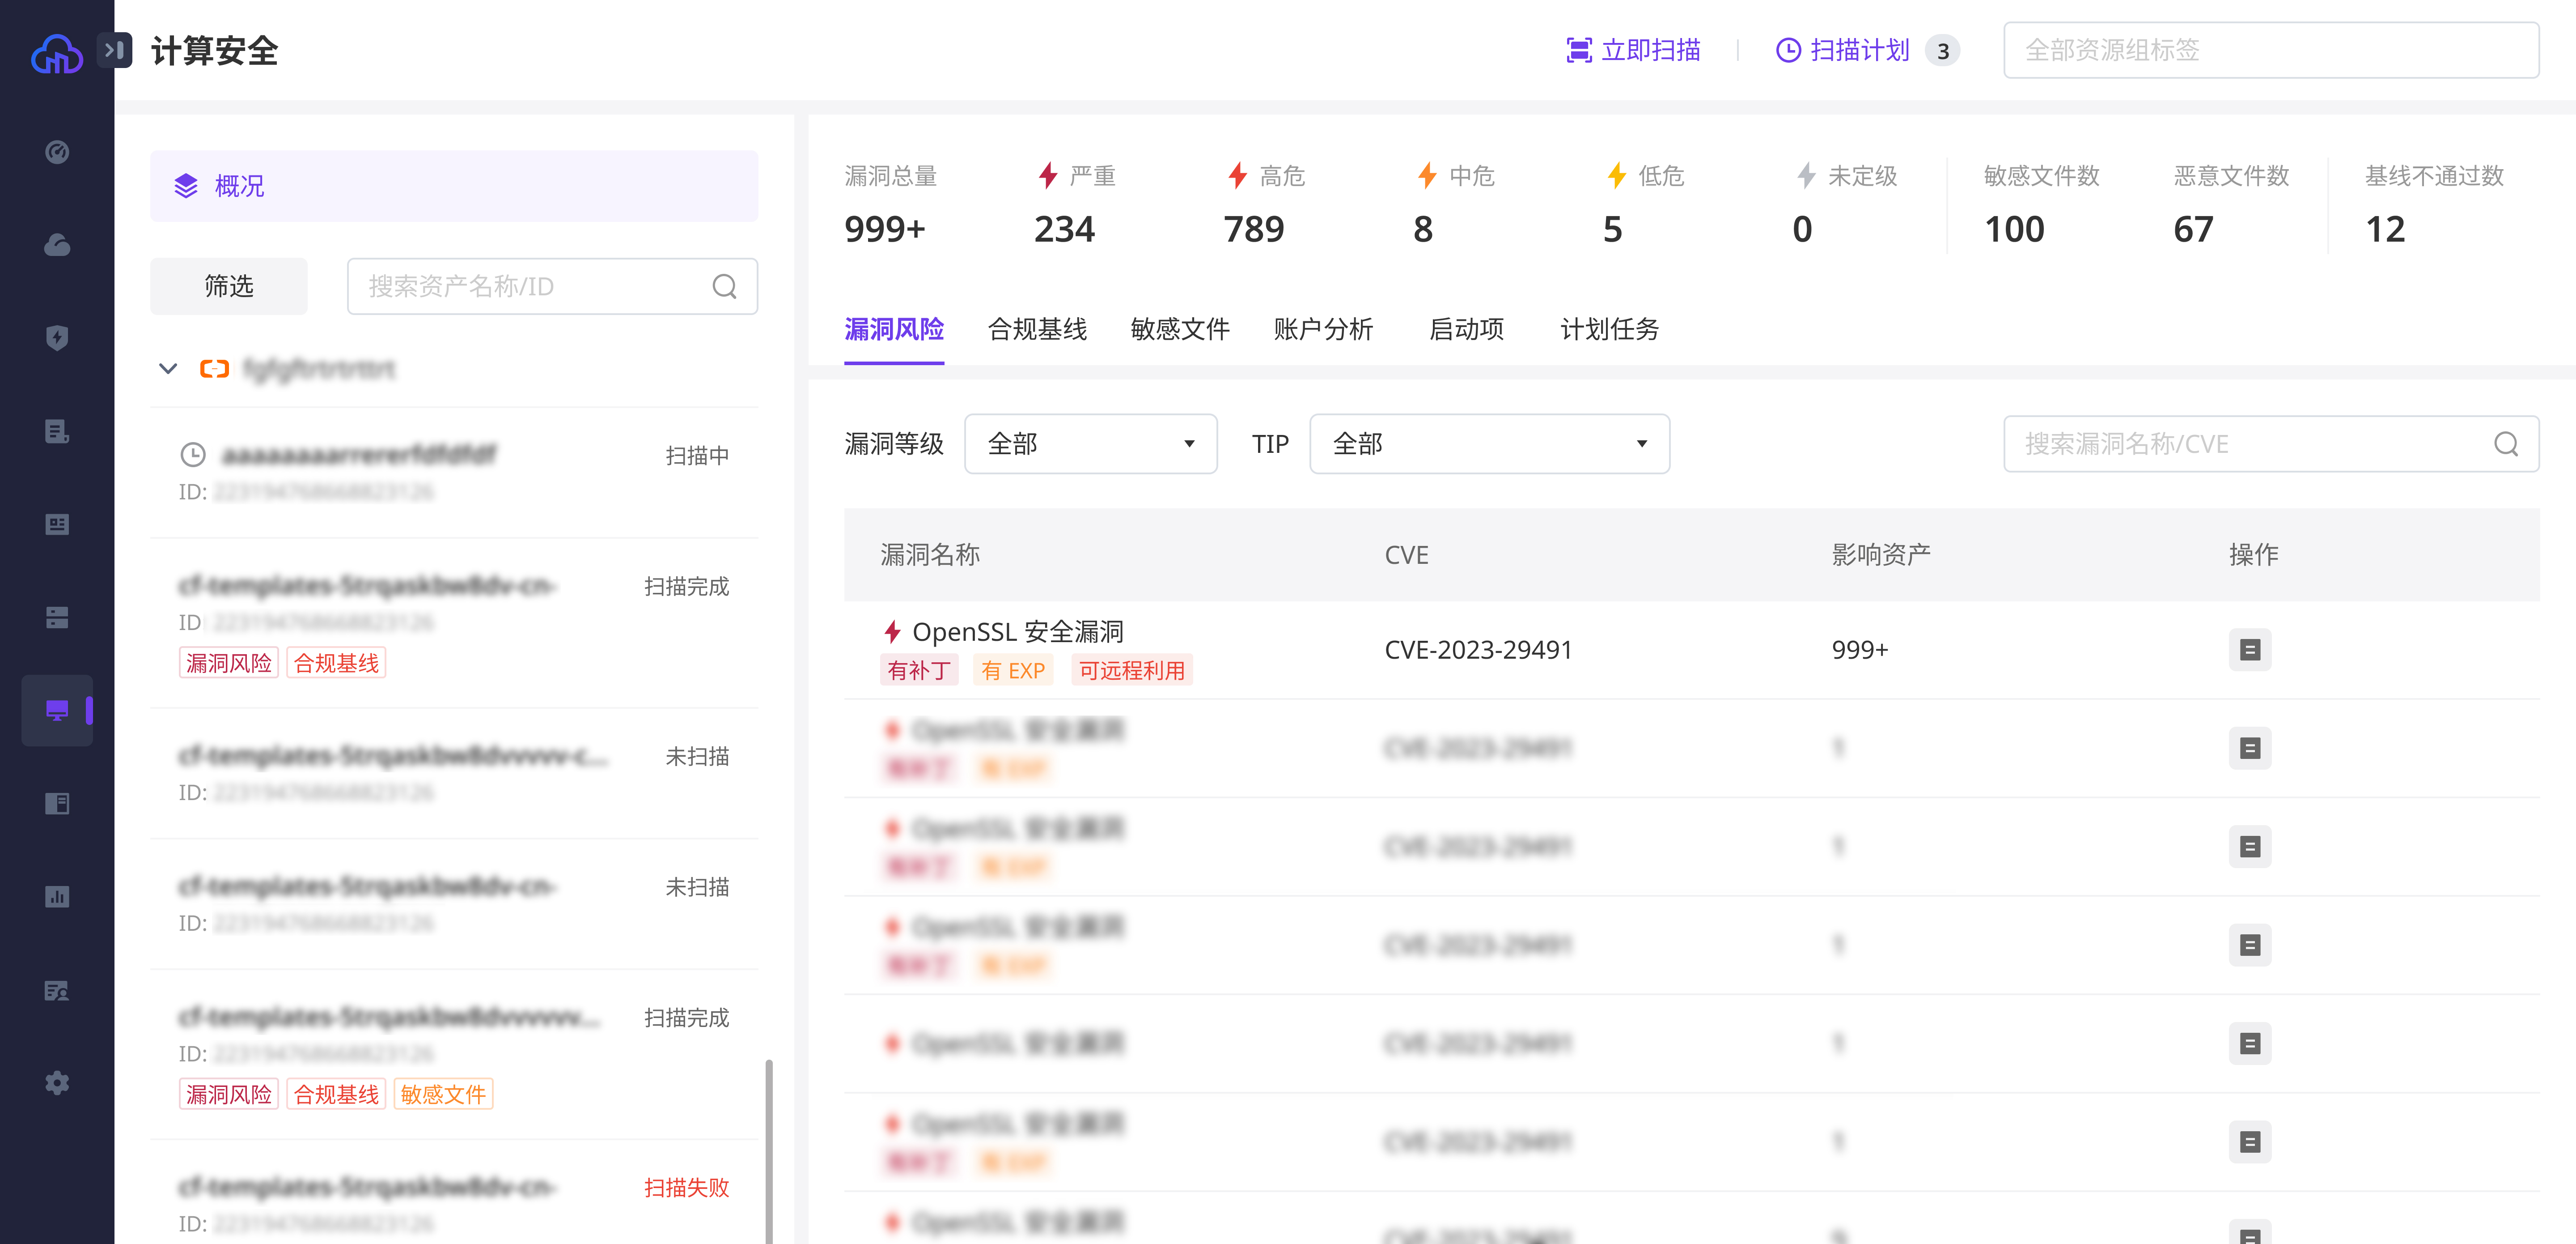
Task: Click the 高危 count 789
Action: pos(1254,230)
